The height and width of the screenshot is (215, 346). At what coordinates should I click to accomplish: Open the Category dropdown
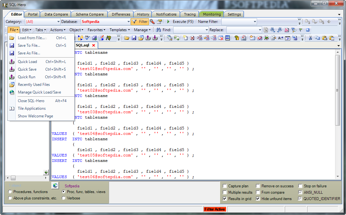[x=58, y=22]
